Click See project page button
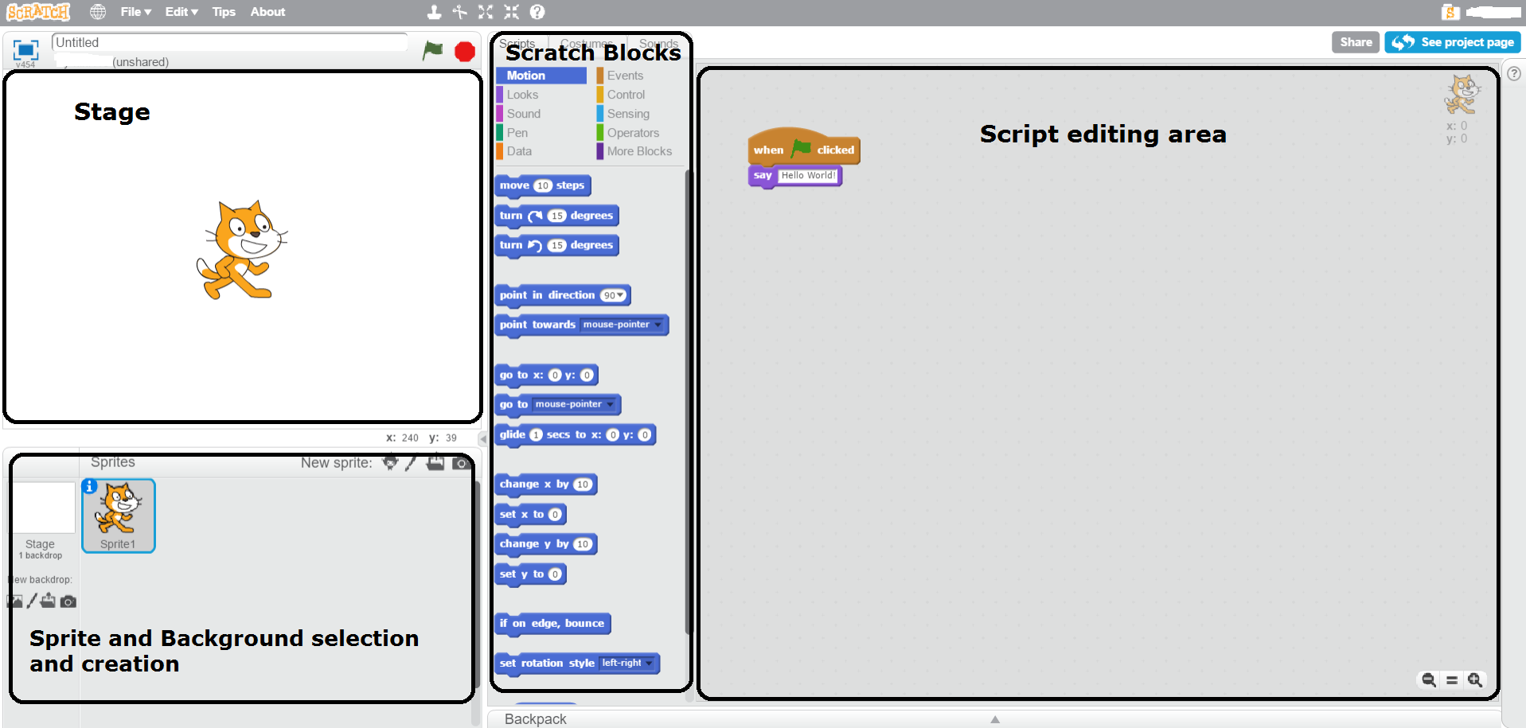The image size is (1526, 728). coord(1453,42)
